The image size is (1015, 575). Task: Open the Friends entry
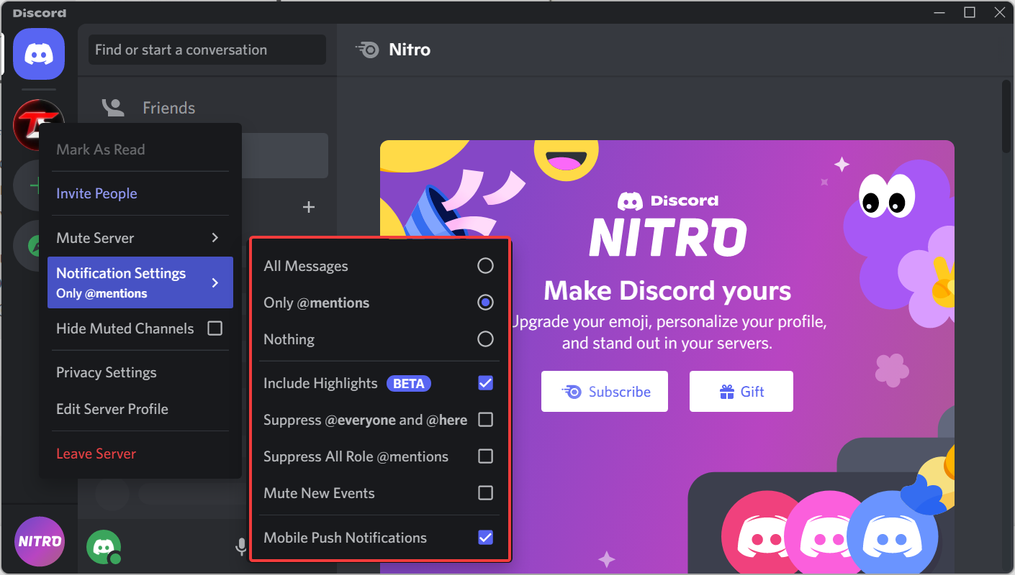[x=207, y=108]
